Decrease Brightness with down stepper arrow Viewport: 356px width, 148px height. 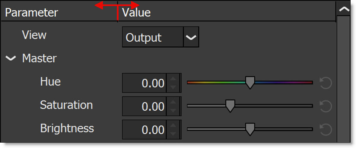click(x=173, y=134)
